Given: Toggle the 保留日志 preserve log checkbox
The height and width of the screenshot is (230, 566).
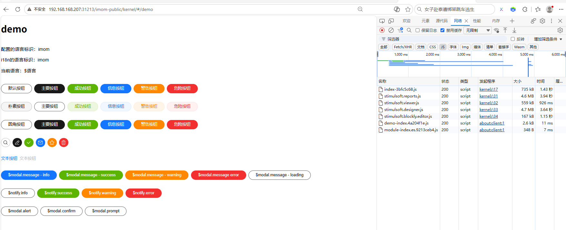Looking at the screenshot, I should point(418,30).
